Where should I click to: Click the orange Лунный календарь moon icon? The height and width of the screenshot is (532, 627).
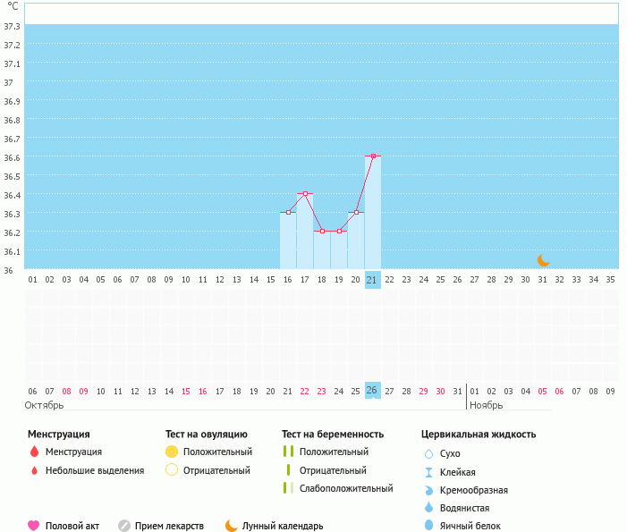click(x=232, y=526)
